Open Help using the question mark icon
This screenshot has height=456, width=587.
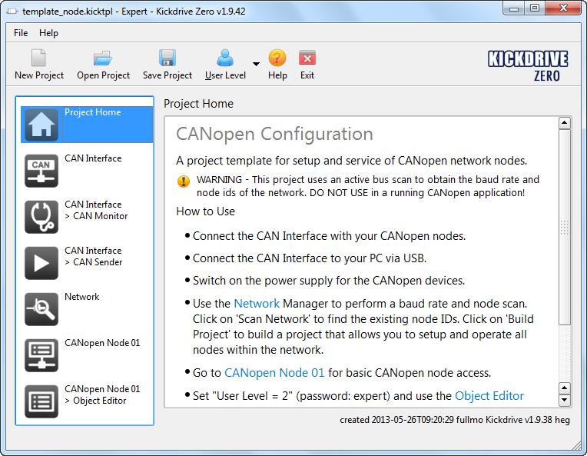(x=277, y=58)
